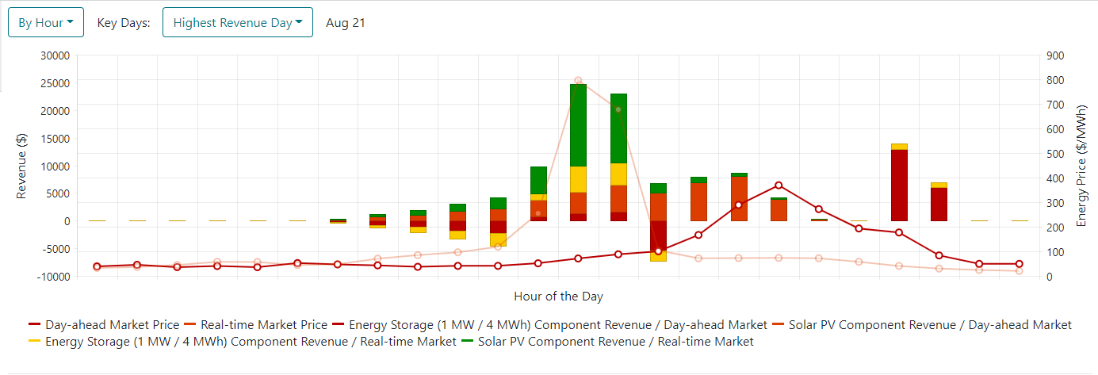1098x375 pixels.
Task: Select the tallest dark red Energy Storage bar
Action: click(x=898, y=185)
